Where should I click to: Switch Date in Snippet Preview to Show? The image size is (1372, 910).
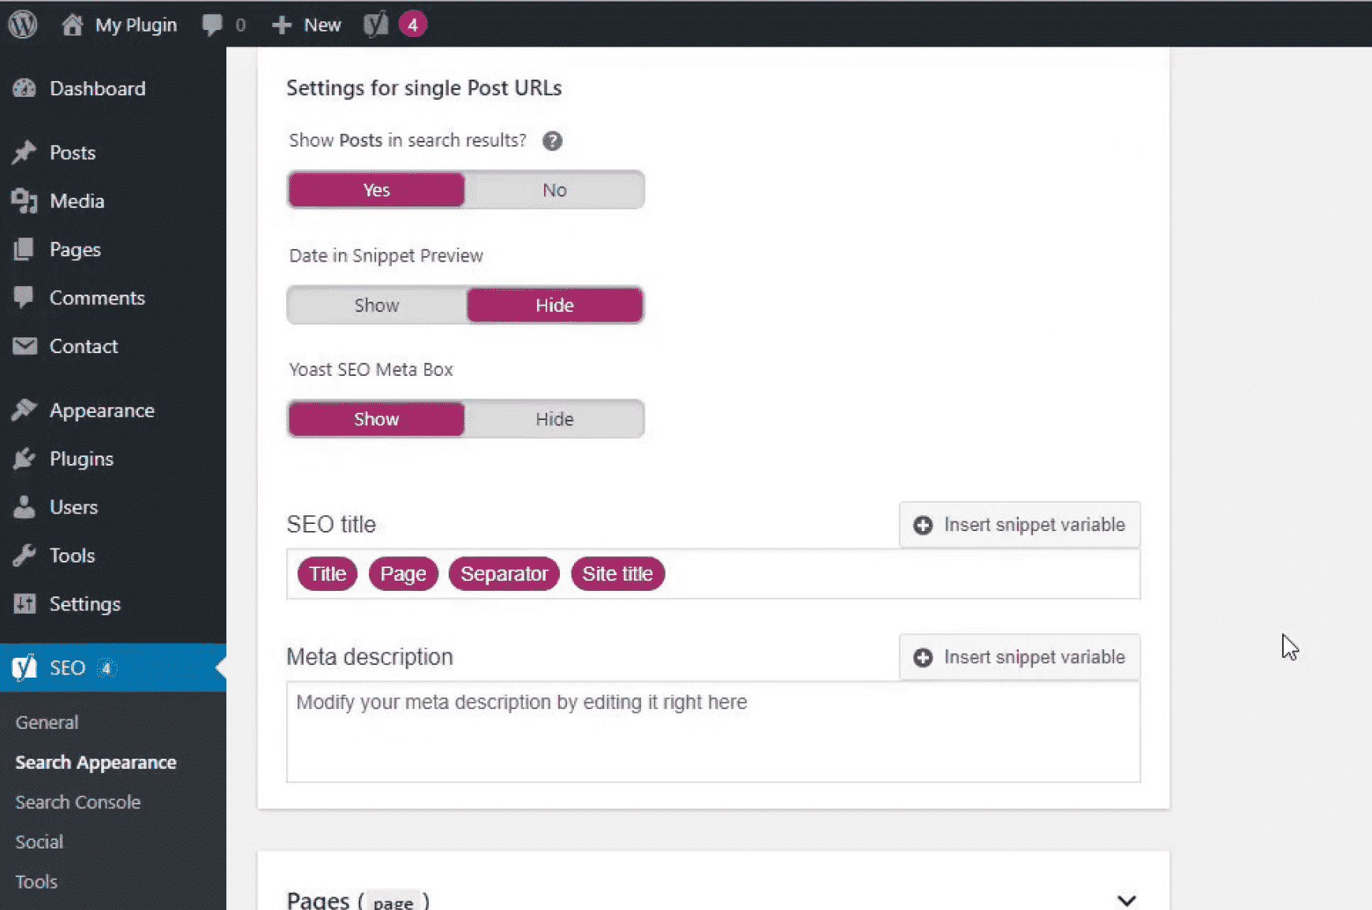click(376, 306)
